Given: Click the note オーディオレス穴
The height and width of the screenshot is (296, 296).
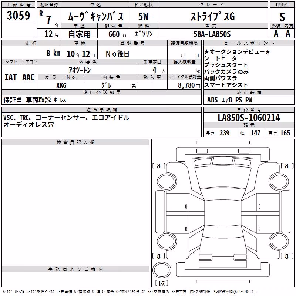Looking at the screenshot, I should tap(28, 125).
